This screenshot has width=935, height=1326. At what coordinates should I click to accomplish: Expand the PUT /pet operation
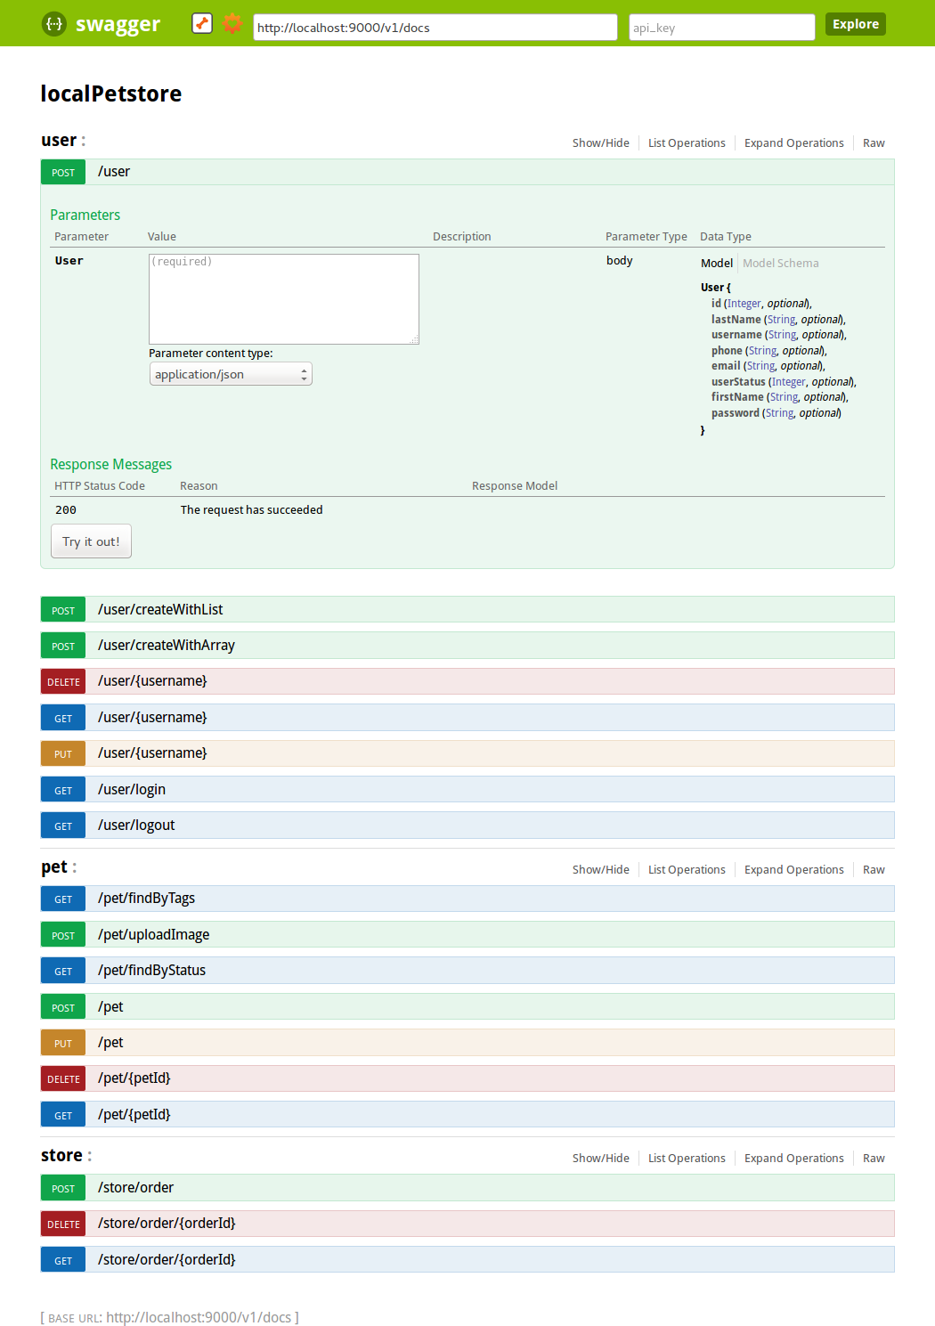[467, 1043]
